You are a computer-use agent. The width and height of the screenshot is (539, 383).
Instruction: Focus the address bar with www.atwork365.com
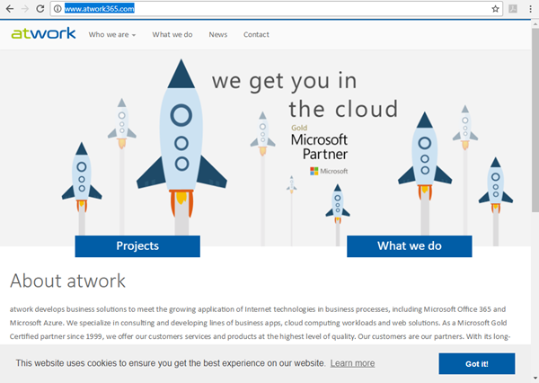pos(277,9)
